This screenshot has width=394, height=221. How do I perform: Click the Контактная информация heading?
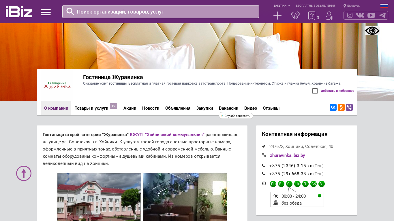click(294, 134)
